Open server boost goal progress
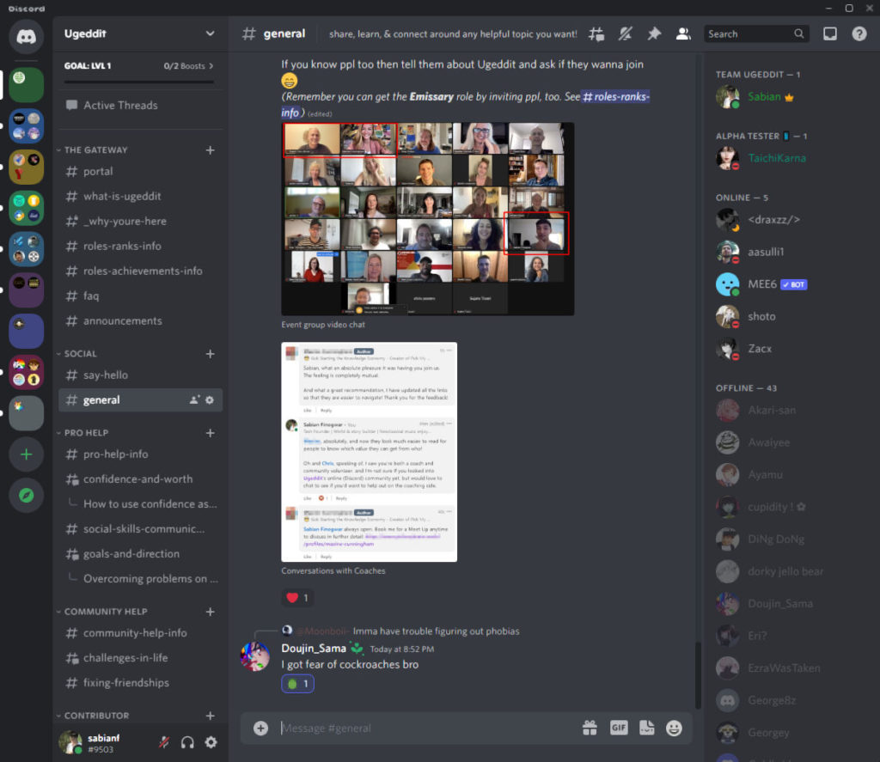880x762 pixels. click(x=139, y=70)
